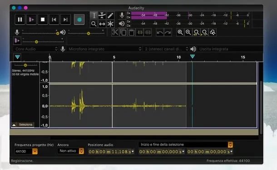Viewport: 277px width, 170px height.
Task: Click the selection end time field
Action: 208,152
